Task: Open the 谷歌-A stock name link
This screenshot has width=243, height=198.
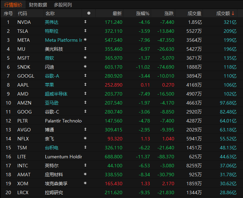Action: [52, 76]
